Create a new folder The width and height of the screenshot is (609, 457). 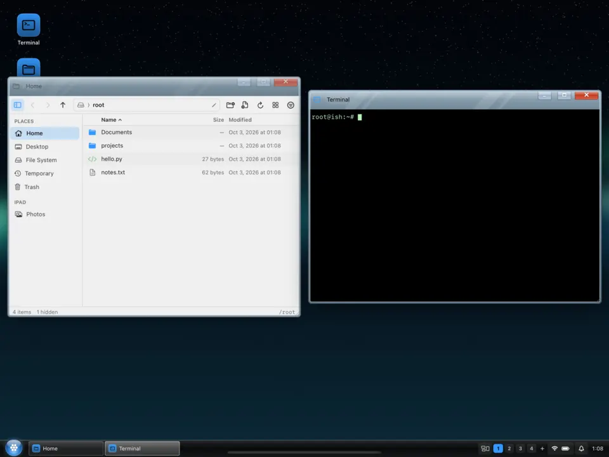pyautogui.click(x=230, y=105)
